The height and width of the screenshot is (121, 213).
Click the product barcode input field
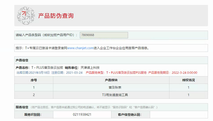pyautogui.click(x=104, y=35)
